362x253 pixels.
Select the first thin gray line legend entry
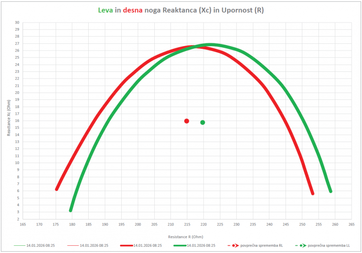point(20,245)
